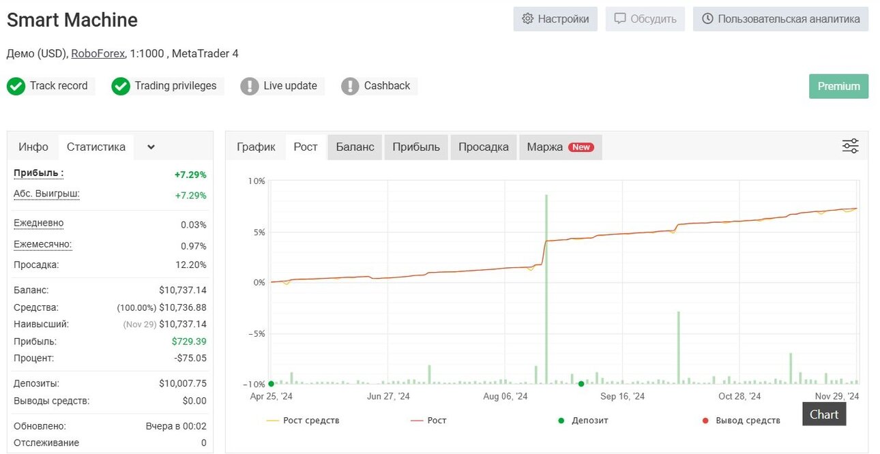Click the Aug 06, '24 axis label
This screenshot has height=454, width=880.
pos(505,396)
